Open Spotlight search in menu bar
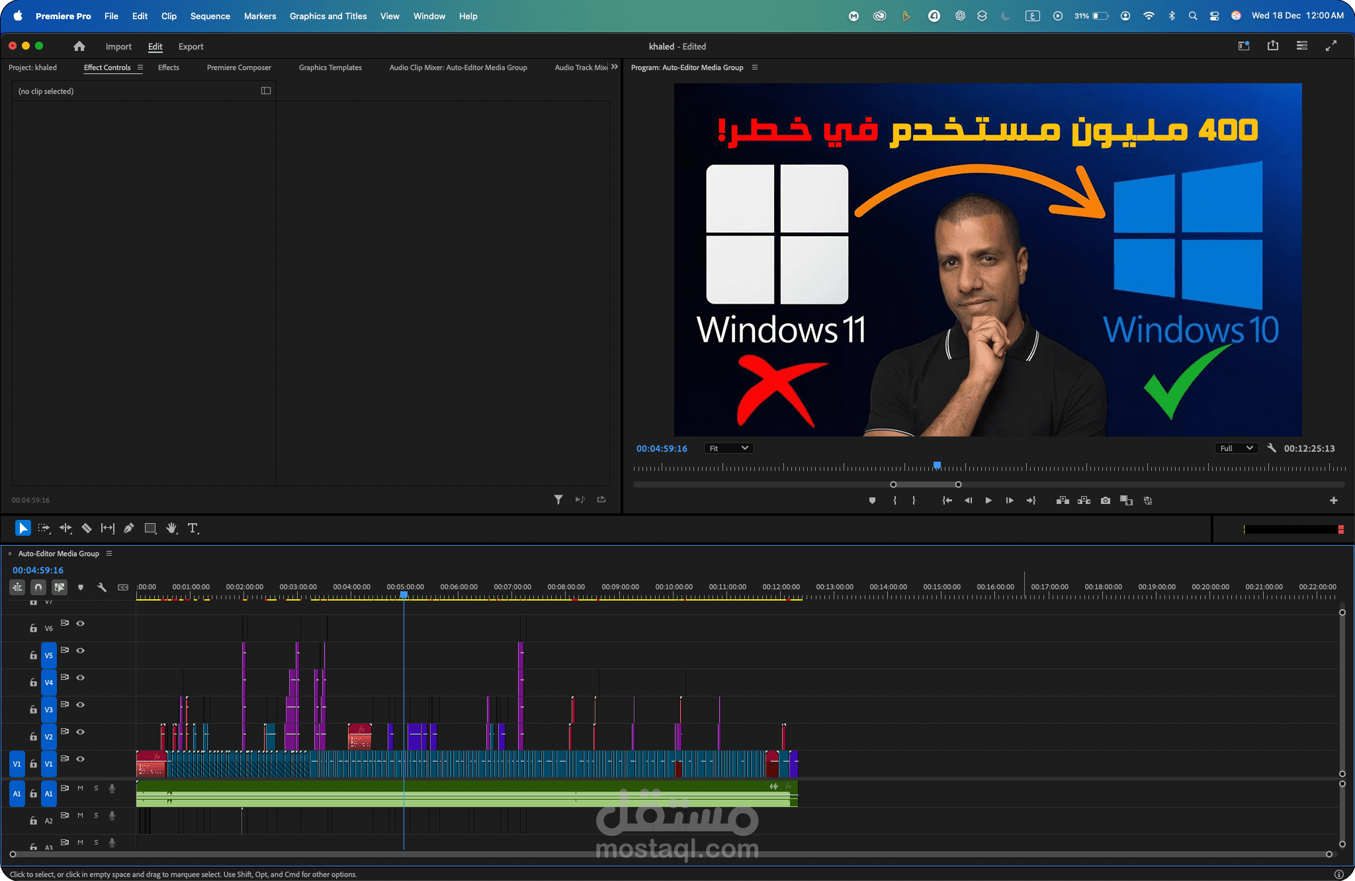 [x=1193, y=16]
